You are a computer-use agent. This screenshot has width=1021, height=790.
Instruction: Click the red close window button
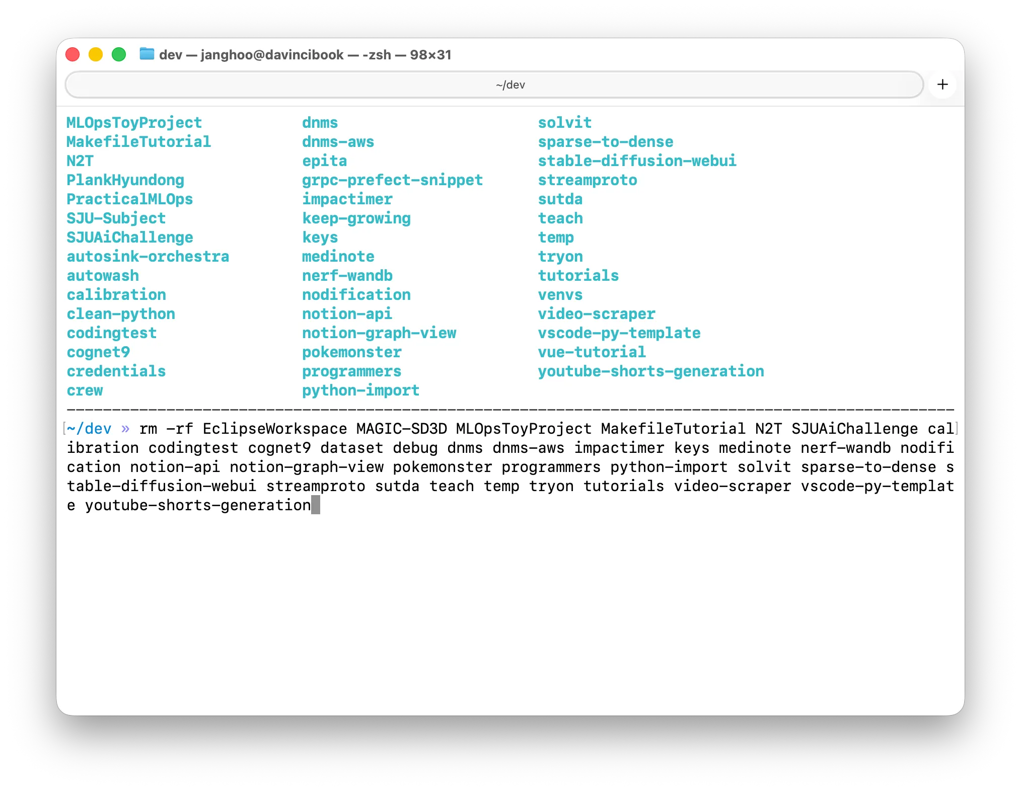click(73, 54)
